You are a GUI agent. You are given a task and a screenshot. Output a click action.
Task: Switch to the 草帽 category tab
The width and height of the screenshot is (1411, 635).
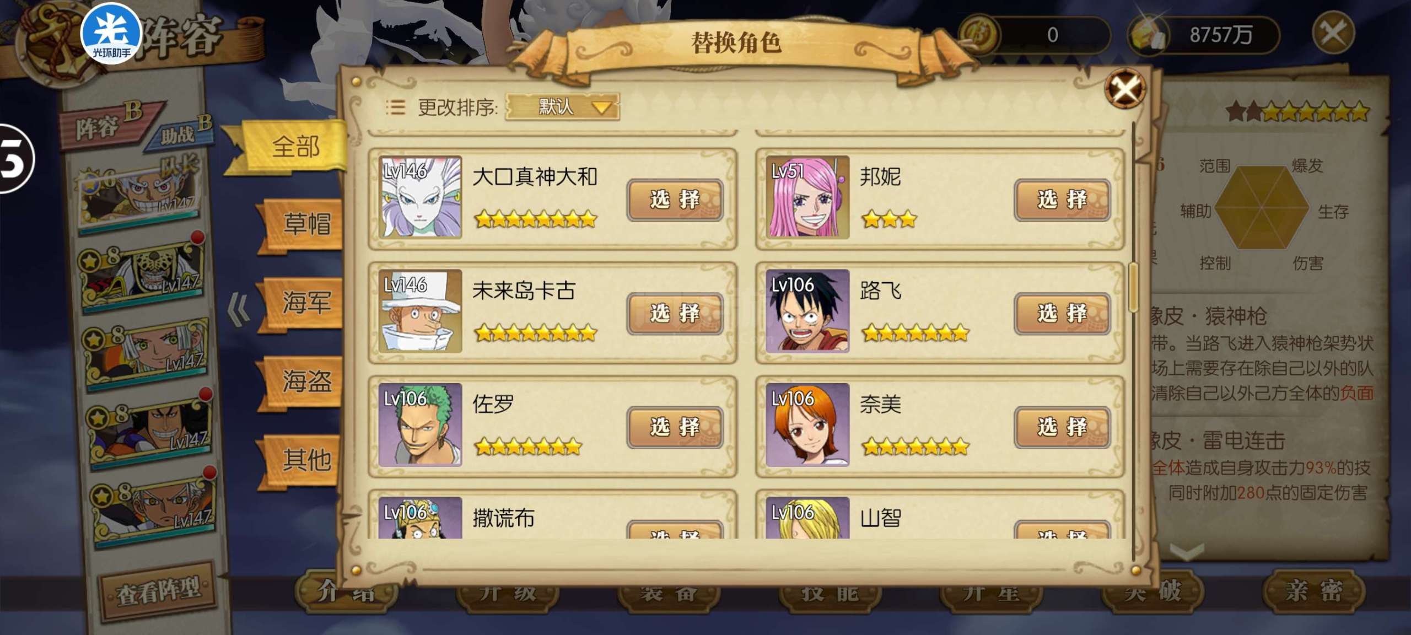(306, 224)
